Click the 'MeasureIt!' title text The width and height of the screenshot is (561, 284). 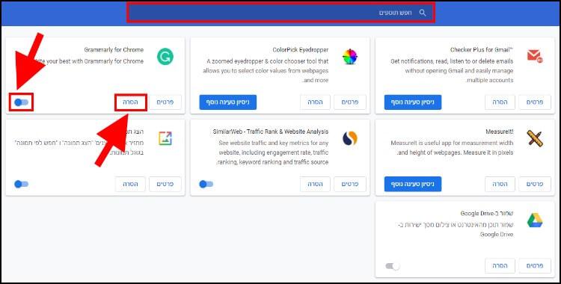point(500,132)
